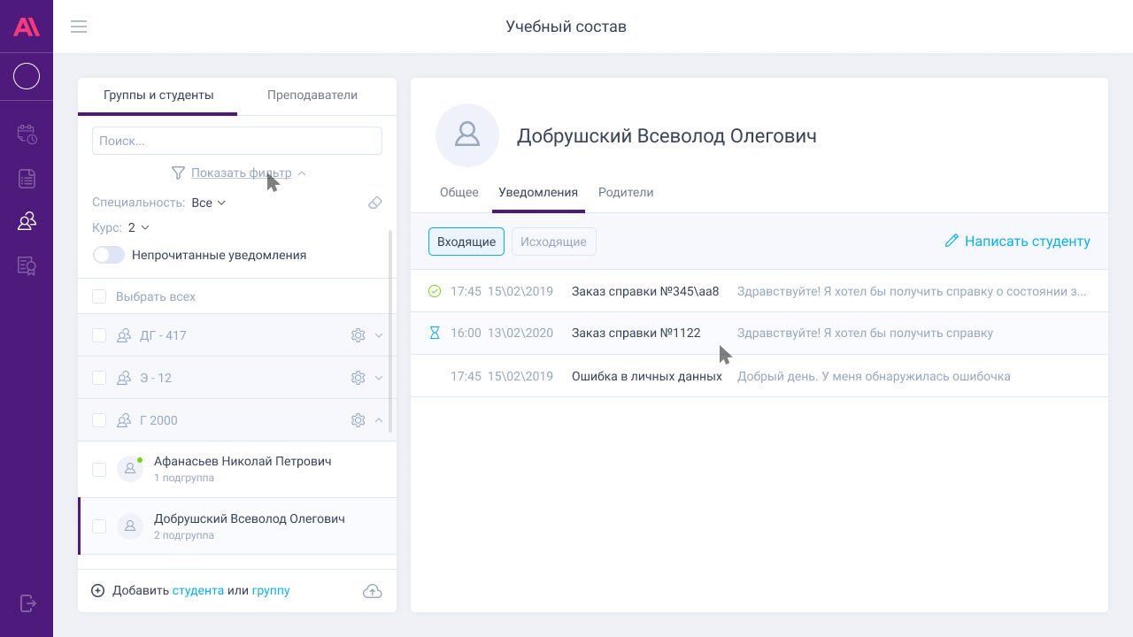
Task: Click the logout icon in sidebar
Action: click(27, 603)
